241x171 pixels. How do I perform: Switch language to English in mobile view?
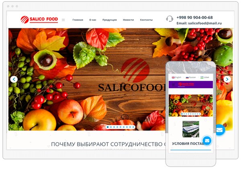(x=176, y=77)
